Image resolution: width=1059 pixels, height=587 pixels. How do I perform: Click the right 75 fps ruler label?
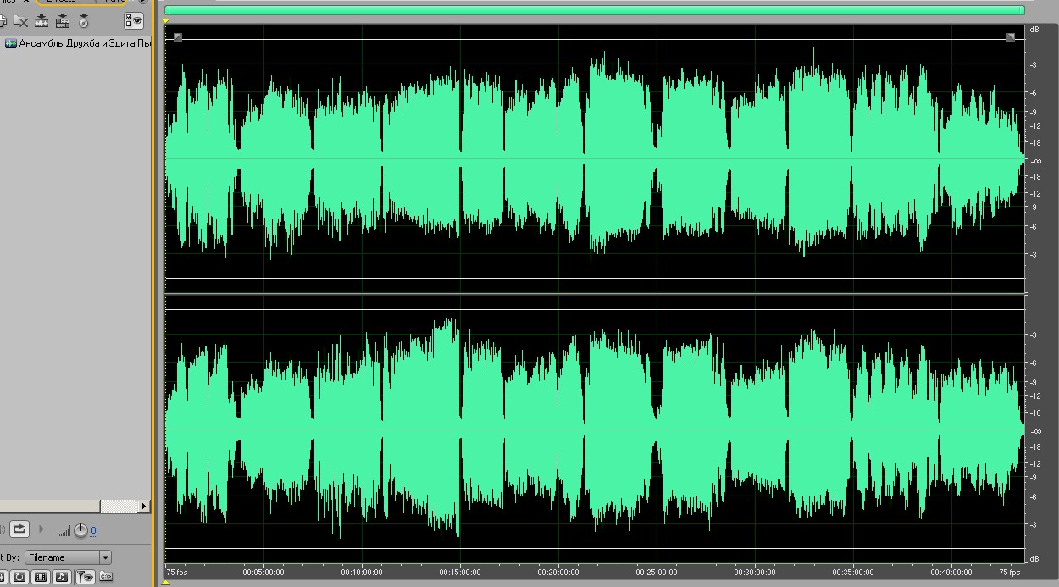click(1010, 573)
